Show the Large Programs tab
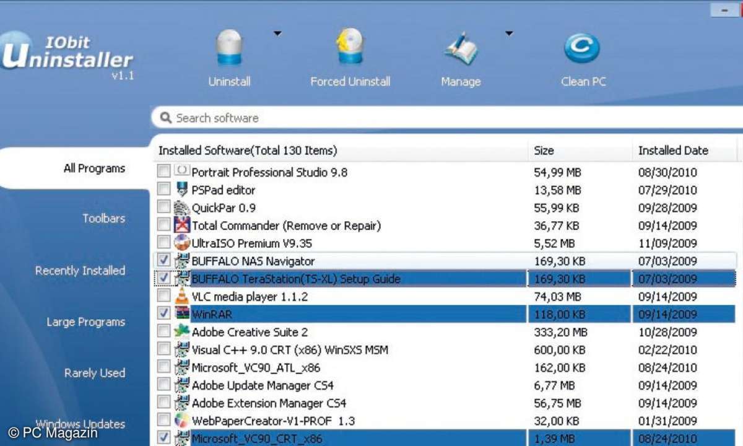 [85, 322]
